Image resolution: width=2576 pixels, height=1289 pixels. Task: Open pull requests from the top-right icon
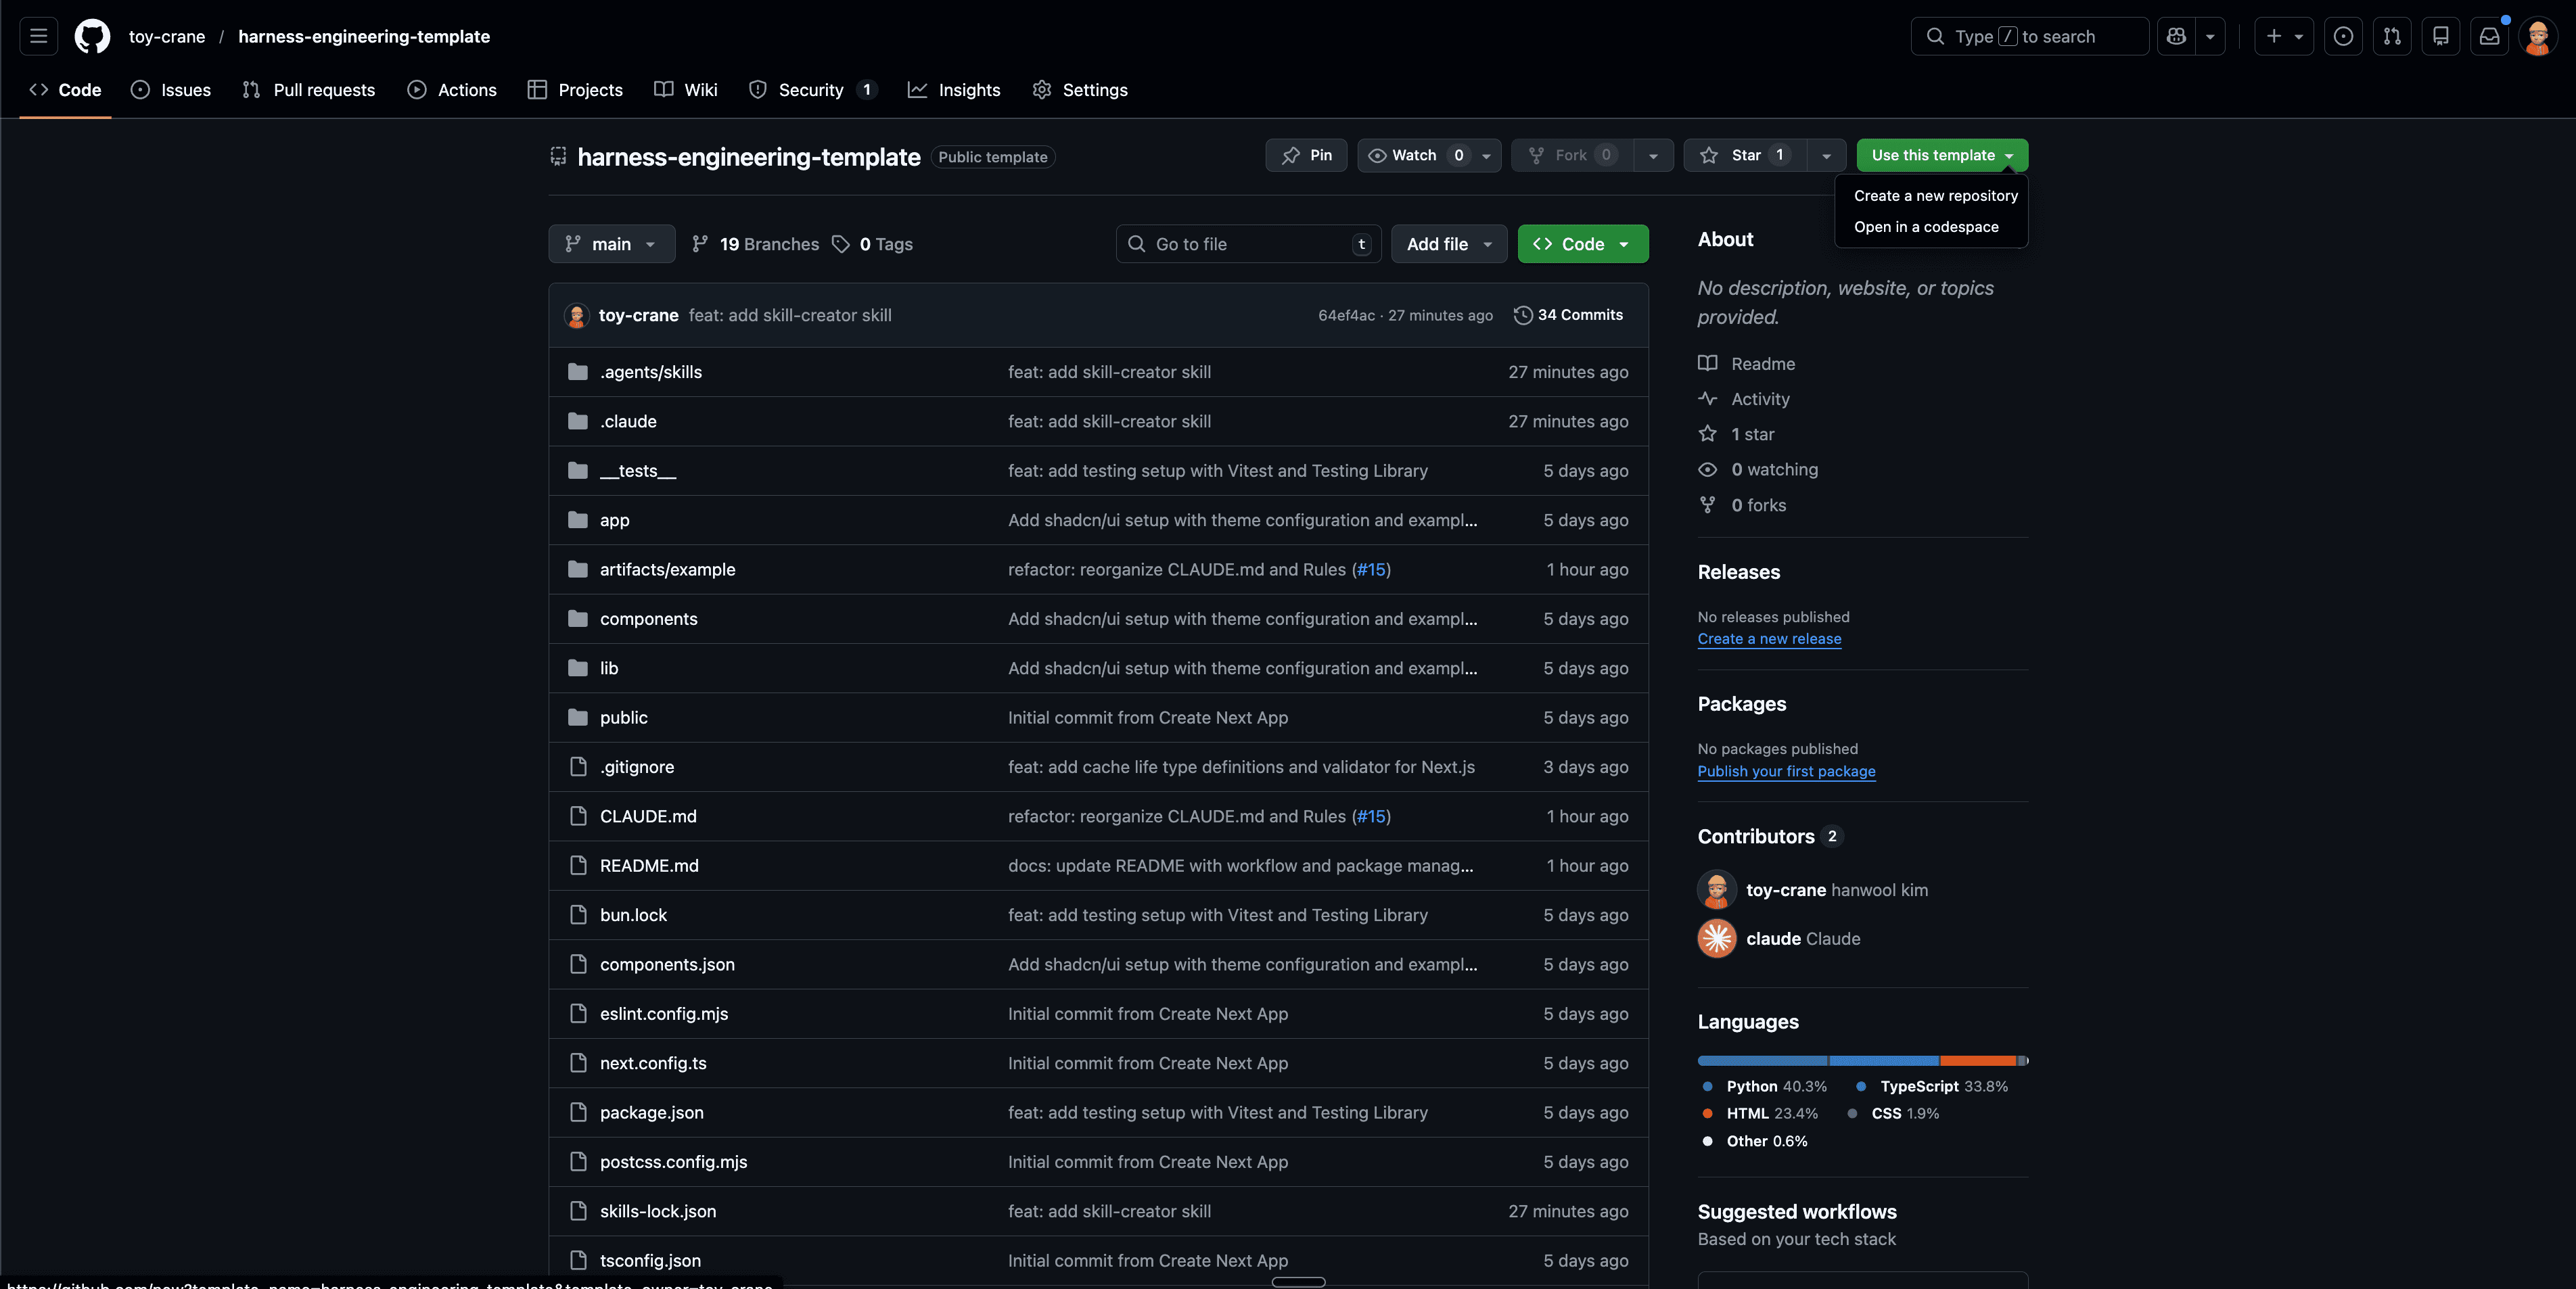[2392, 36]
